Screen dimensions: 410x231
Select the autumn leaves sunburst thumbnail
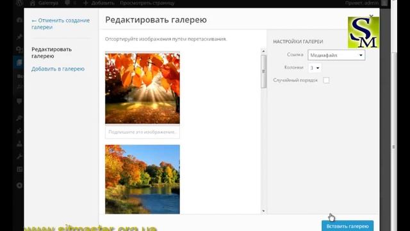point(142,89)
